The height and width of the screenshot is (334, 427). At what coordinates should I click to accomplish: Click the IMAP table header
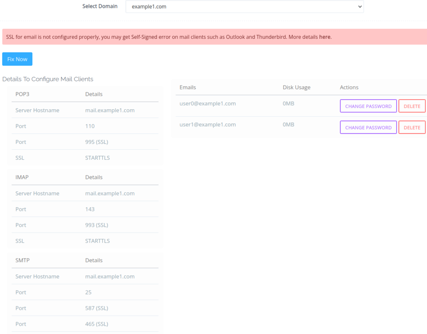[22, 177]
